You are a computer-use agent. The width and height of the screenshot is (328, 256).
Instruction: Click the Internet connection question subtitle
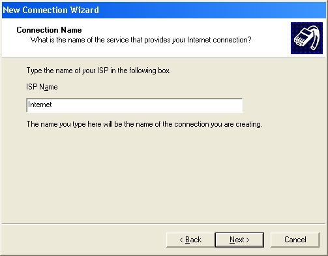[x=141, y=40]
